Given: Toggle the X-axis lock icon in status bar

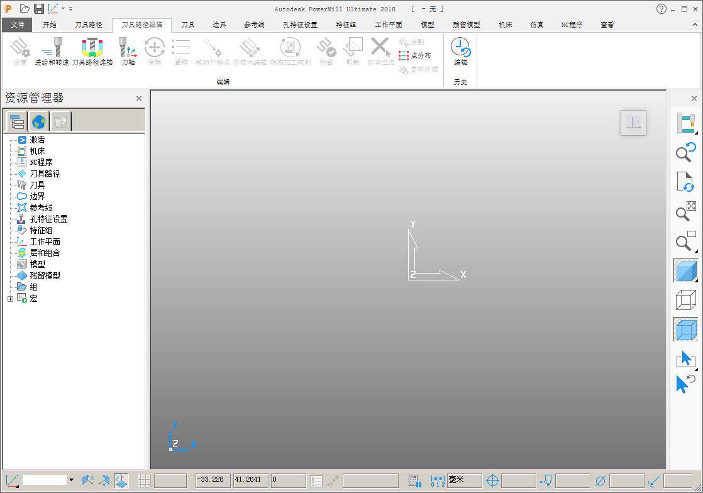Looking at the screenshot, I should pyautogui.click(x=88, y=481).
